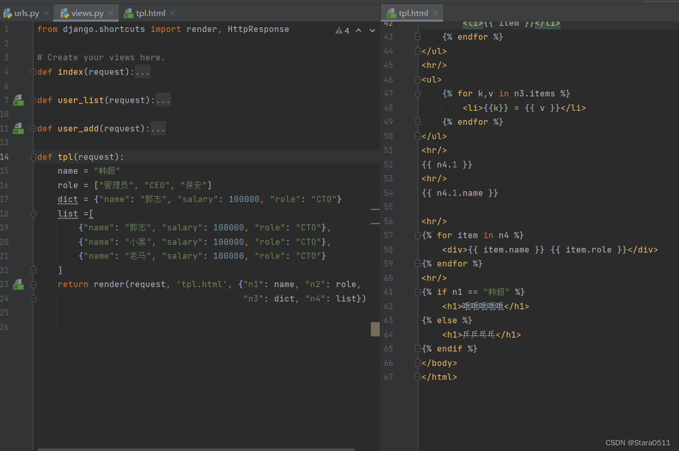Collapse the list =[ block fold marker
Screen dimensions: 679x451
(33, 213)
